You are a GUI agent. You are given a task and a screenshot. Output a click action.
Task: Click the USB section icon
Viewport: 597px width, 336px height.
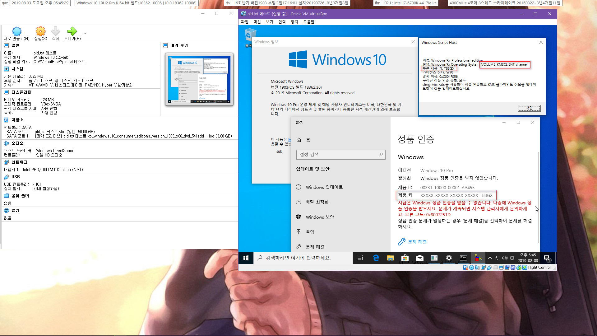pos(7,177)
